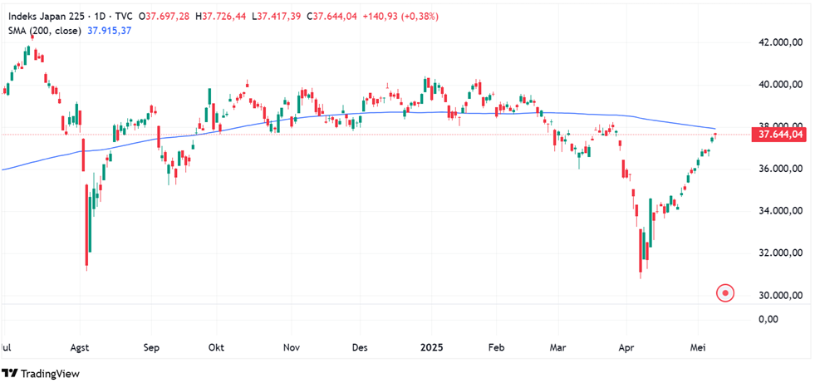The width and height of the screenshot is (815, 383).
Task: Click the Des month label on time axis
Action: 360,347
